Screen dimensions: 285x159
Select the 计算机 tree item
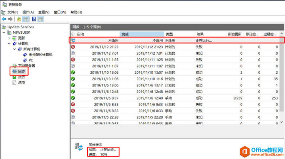[23, 44]
